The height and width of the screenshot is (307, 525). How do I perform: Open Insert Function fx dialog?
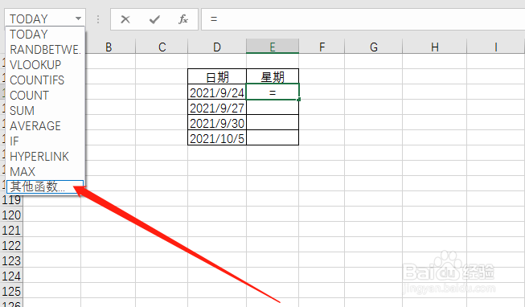pos(183,19)
